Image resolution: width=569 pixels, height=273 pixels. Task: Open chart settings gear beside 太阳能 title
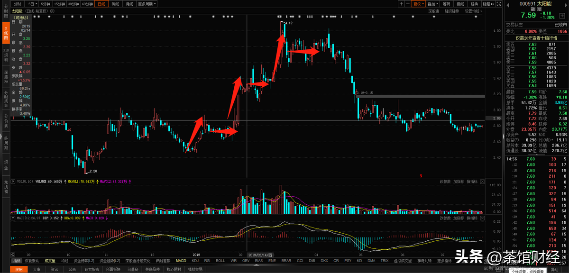[x=52, y=10]
